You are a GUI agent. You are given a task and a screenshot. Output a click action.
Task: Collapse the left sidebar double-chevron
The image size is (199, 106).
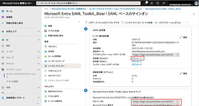tap(38, 103)
